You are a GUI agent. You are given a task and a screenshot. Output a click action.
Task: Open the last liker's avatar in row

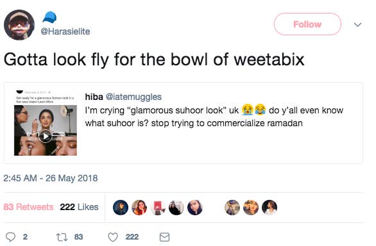coord(269,208)
